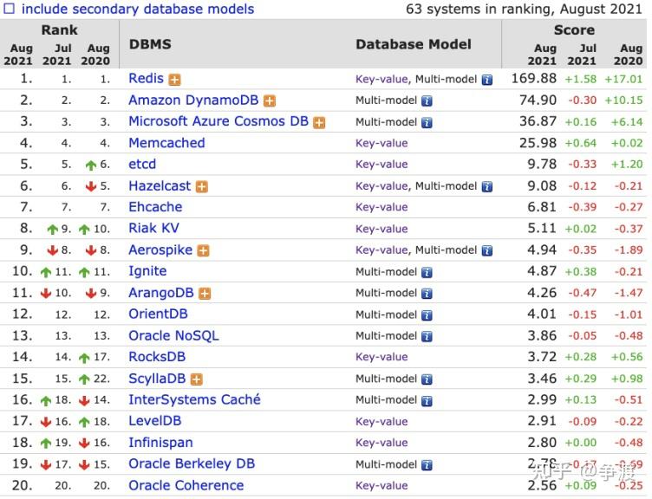
Task: Click the Rank column header
Action: (x=60, y=30)
